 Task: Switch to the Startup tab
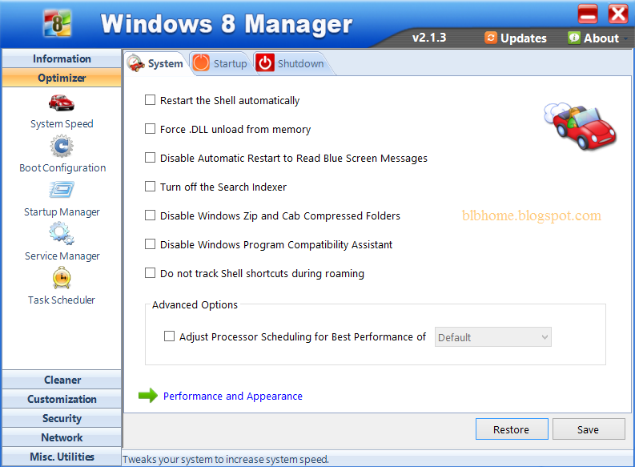coord(221,63)
